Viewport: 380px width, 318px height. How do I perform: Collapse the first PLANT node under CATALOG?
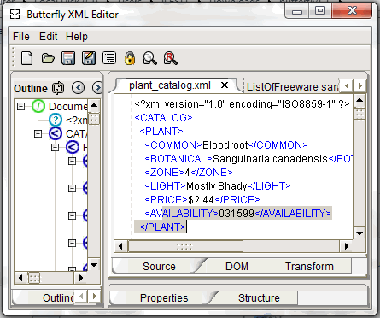(x=55, y=147)
